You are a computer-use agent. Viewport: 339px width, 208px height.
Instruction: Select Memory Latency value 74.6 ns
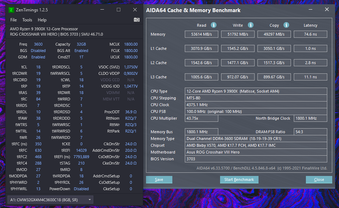pyautogui.click(x=311, y=34)
